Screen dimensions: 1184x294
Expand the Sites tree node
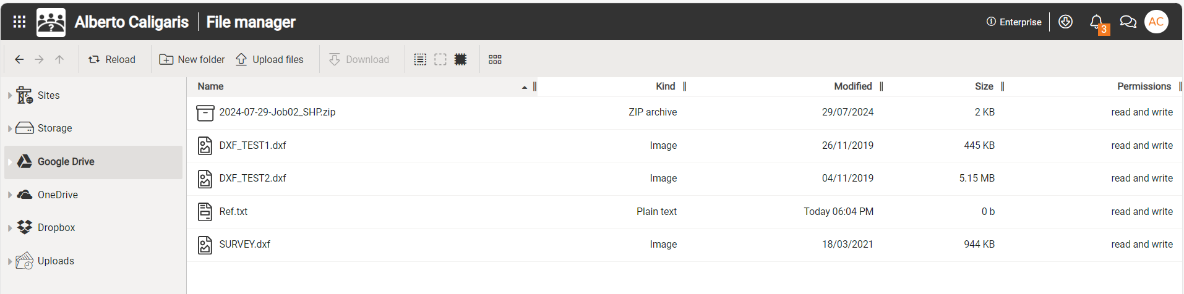click(x=10, y=96)
